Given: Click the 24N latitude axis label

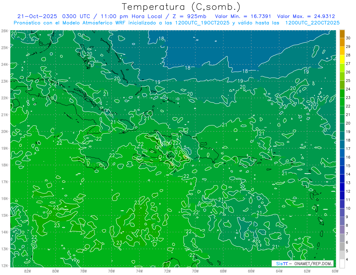Looking at the screenshot, I should 4,64.
